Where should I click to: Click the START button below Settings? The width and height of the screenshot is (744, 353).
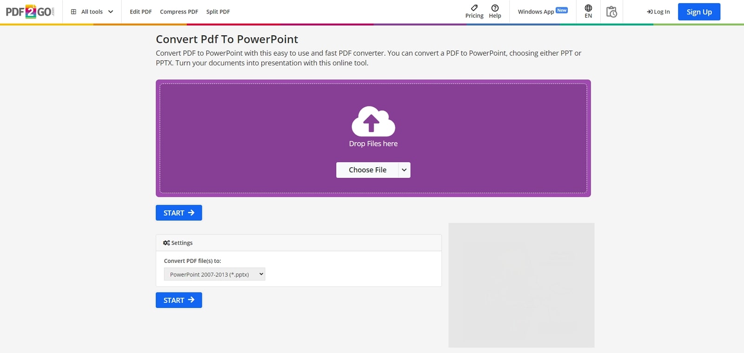point(179,300)
